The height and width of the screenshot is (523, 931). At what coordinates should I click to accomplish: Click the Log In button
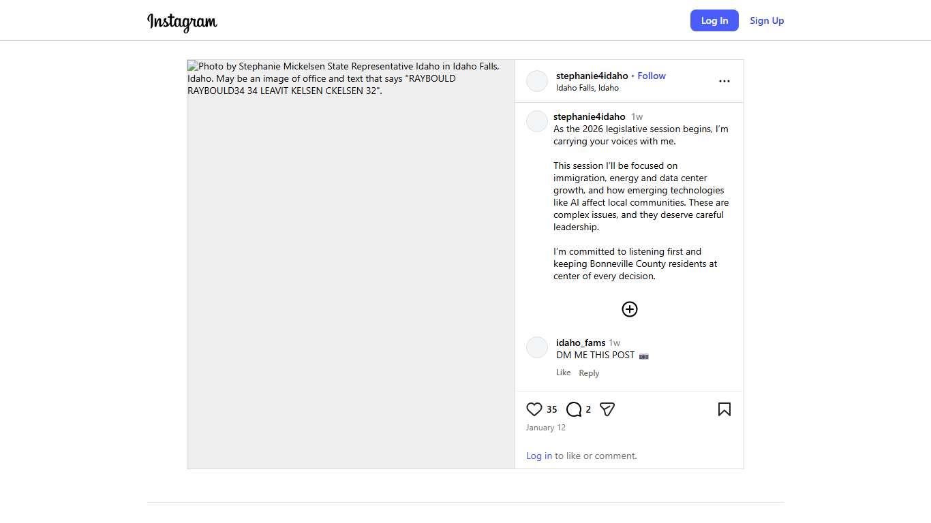tap(714, 20)
